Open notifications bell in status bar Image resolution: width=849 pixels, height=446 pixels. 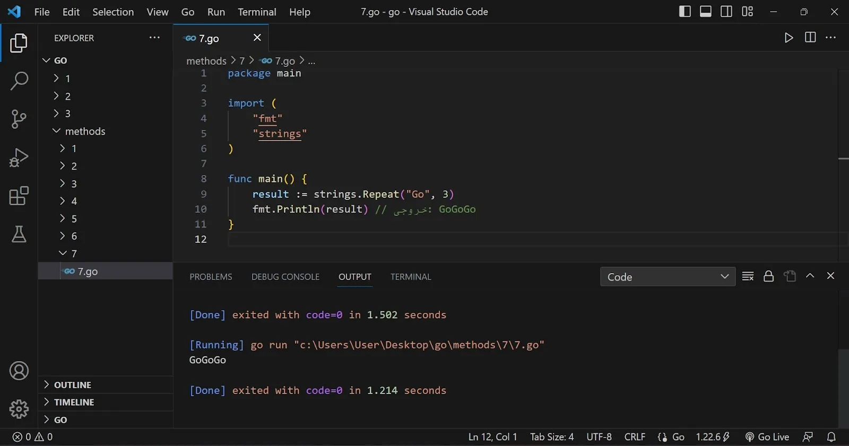831,437
